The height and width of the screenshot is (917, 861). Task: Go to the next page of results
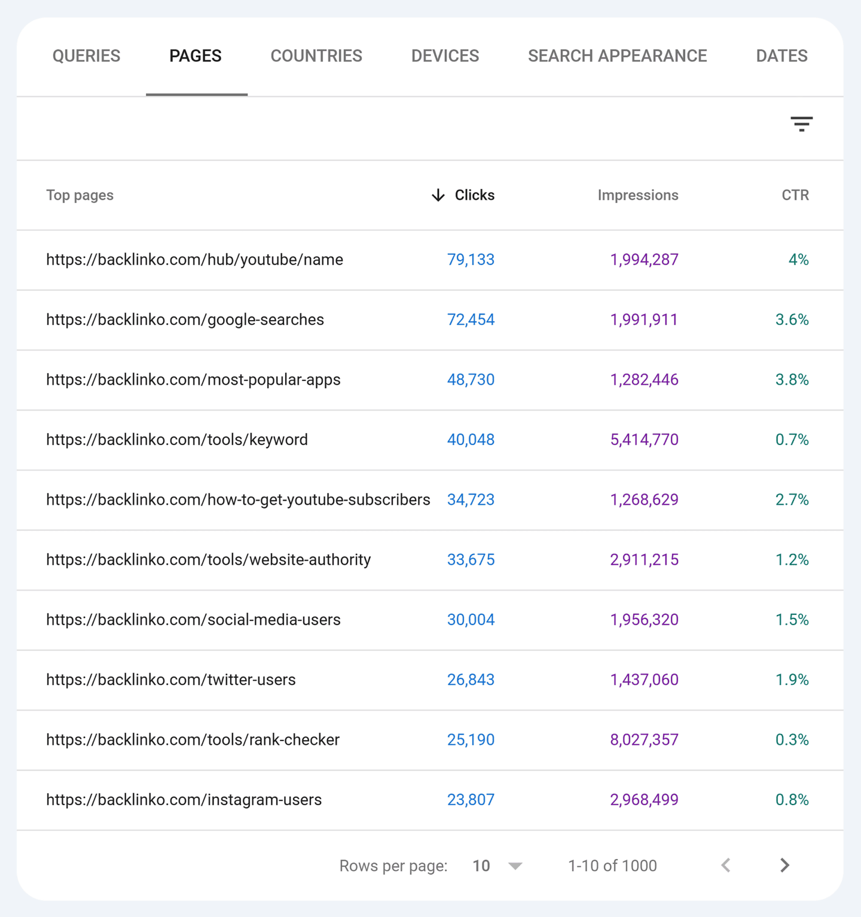click(784, 865)
